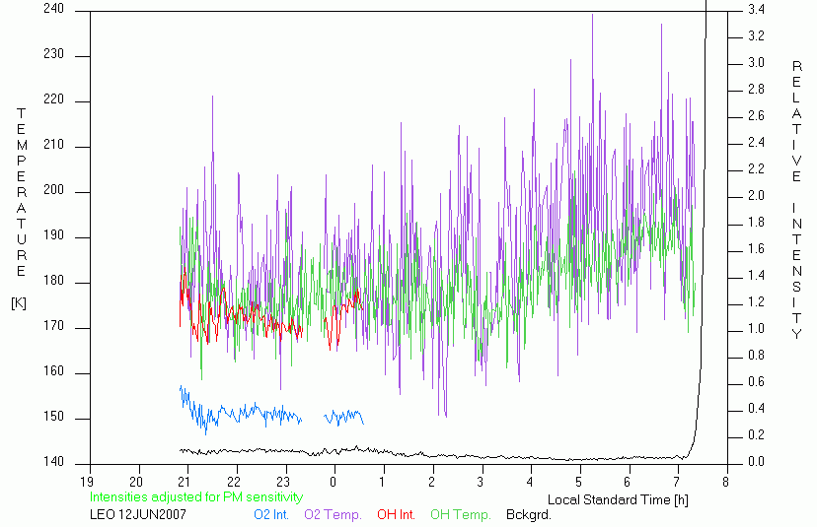
Task: Click relative intensity value 0.0
Action: pyautogui.click(x=756, y=462)
